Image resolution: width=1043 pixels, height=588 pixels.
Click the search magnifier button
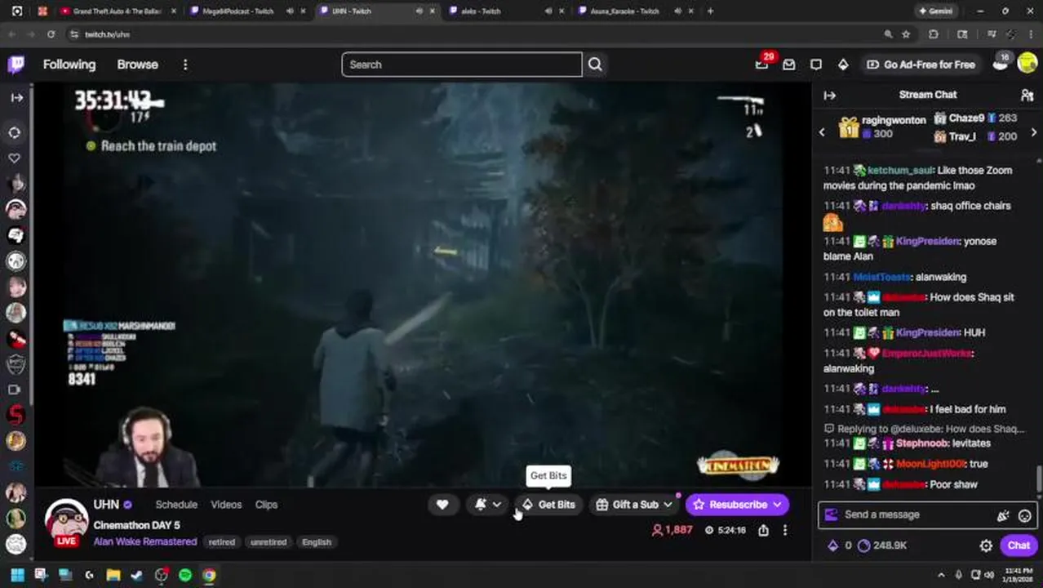(x=595, y=65)
